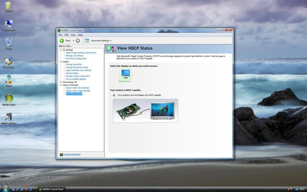Collapse the 3D Settings tree node
The width and height of the screenshot is (307, 192).
point(61,50)
